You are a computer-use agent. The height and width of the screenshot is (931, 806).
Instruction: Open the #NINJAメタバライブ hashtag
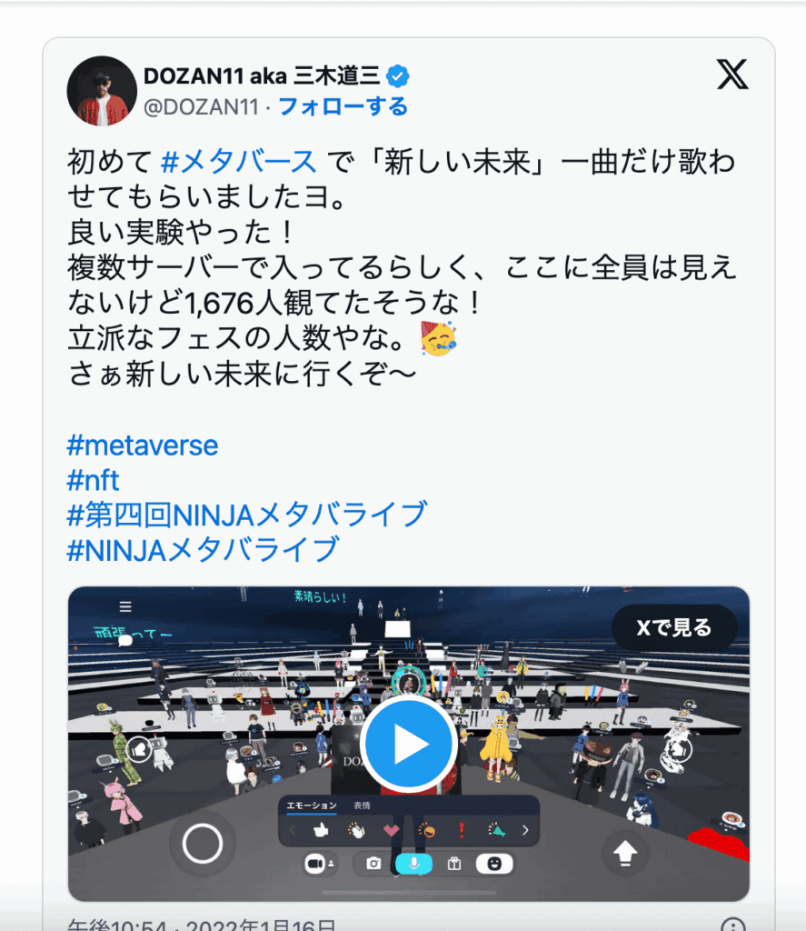(x=204, y=549)
